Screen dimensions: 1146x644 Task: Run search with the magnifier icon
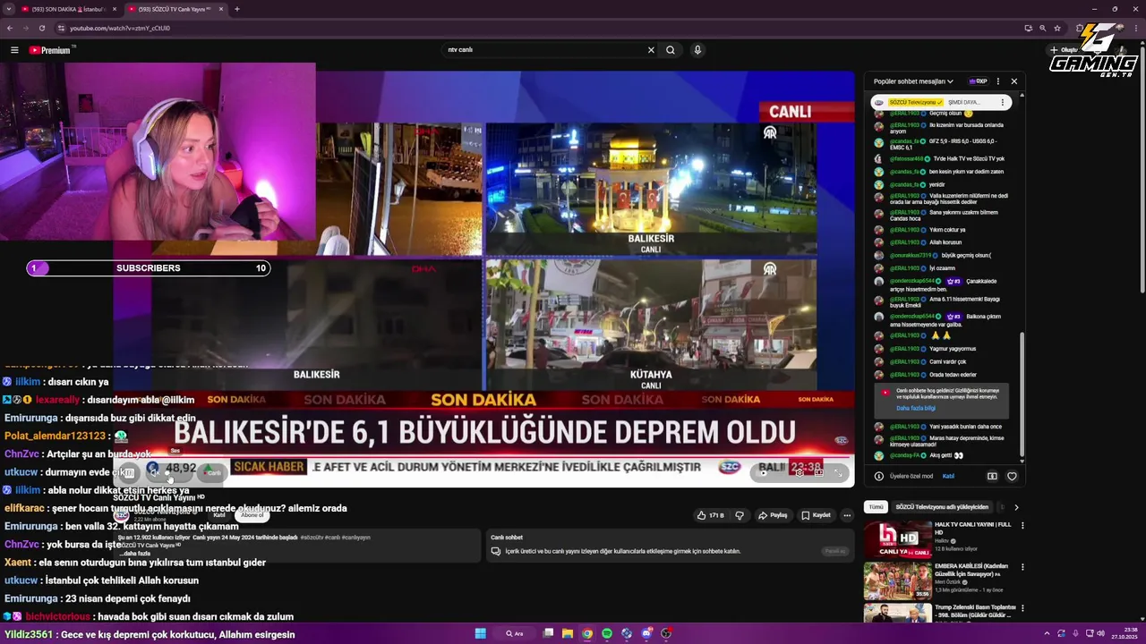pyautogui.click(x=670, y=50)
